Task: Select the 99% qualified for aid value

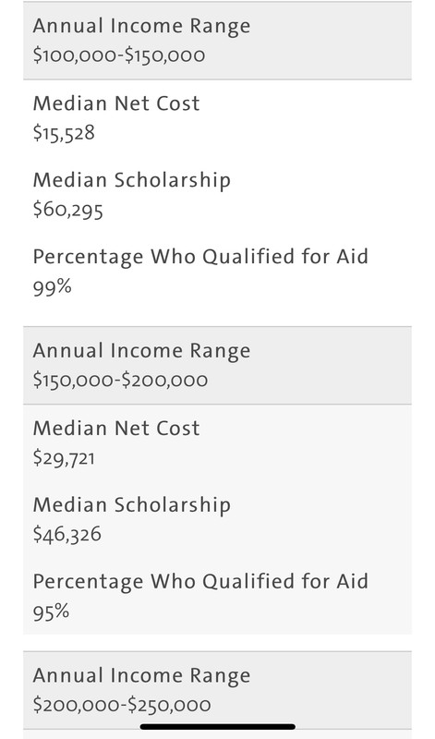Action: click(x=52, y=286)
